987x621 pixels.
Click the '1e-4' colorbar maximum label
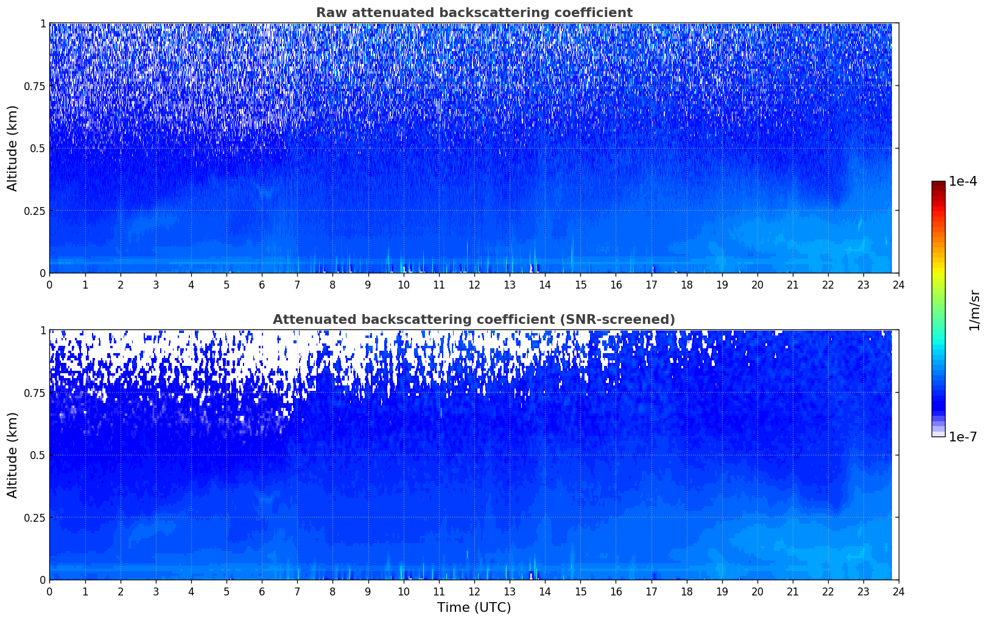point(963,181)
